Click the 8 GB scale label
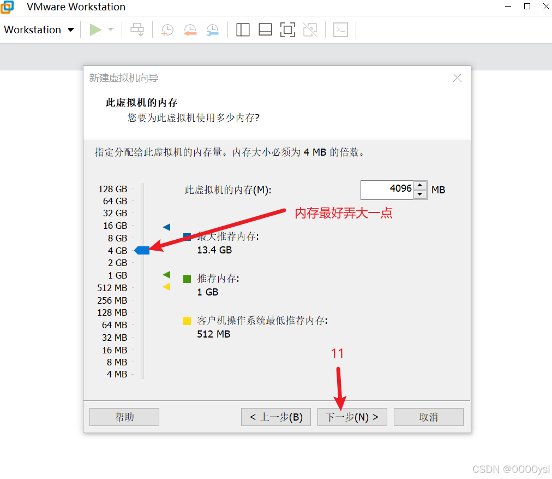The width and height of the screenshot is (552, 479). pyautogui.click(x=118, y=238)
